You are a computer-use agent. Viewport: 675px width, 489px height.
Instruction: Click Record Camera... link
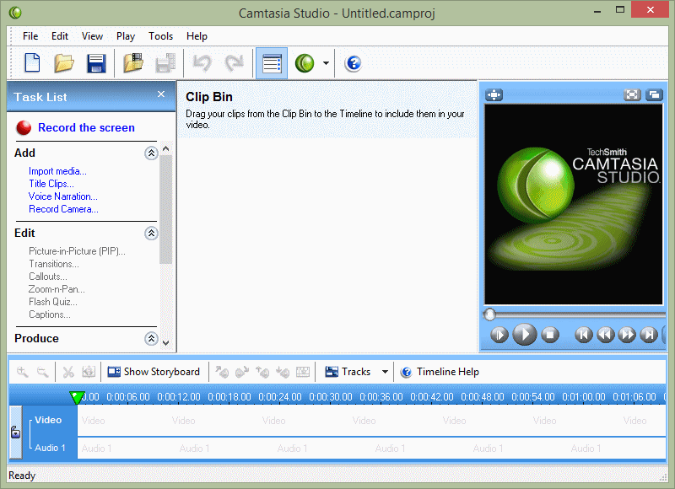tap(63, 209)
